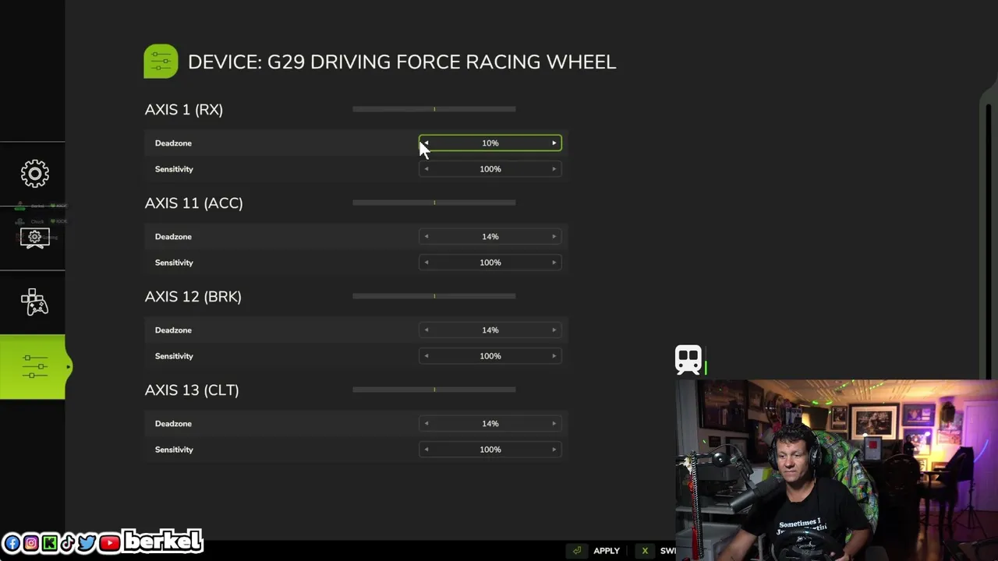Select the 100% Sensitivity value for Axis 12
998x561 pixels.
[x=490, y=356]
